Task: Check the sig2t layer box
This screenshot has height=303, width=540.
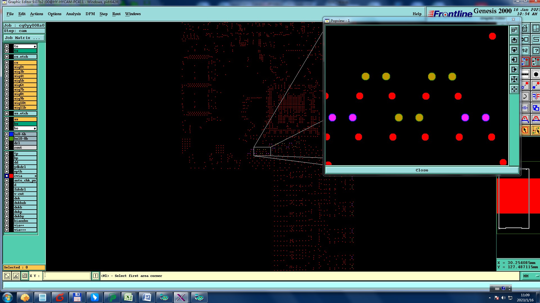Action: coord(7,67)
